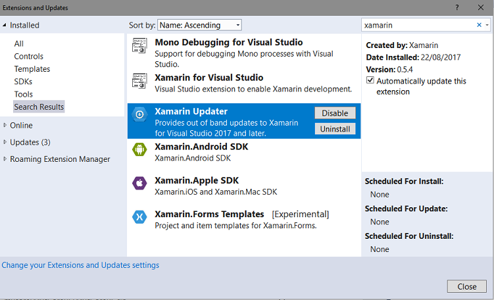Click the Roaming Extension Manager label
Screen dimensions: 494x300
tap(60, 159)
